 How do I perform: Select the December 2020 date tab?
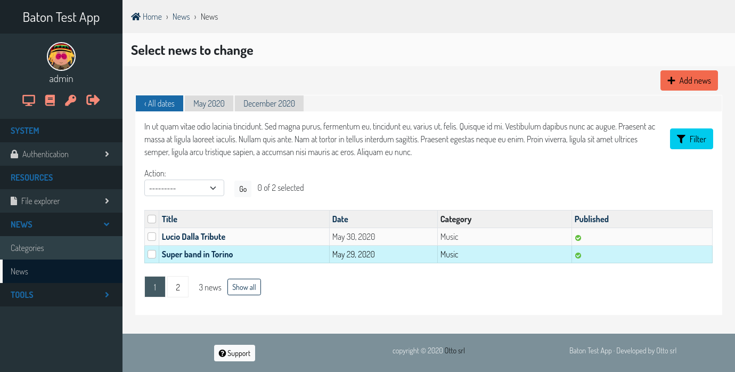coord(269,103)
